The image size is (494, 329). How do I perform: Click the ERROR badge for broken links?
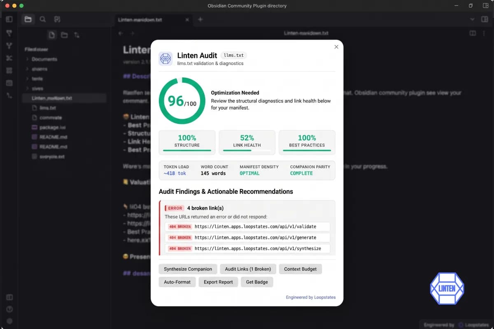pos(175,208)
